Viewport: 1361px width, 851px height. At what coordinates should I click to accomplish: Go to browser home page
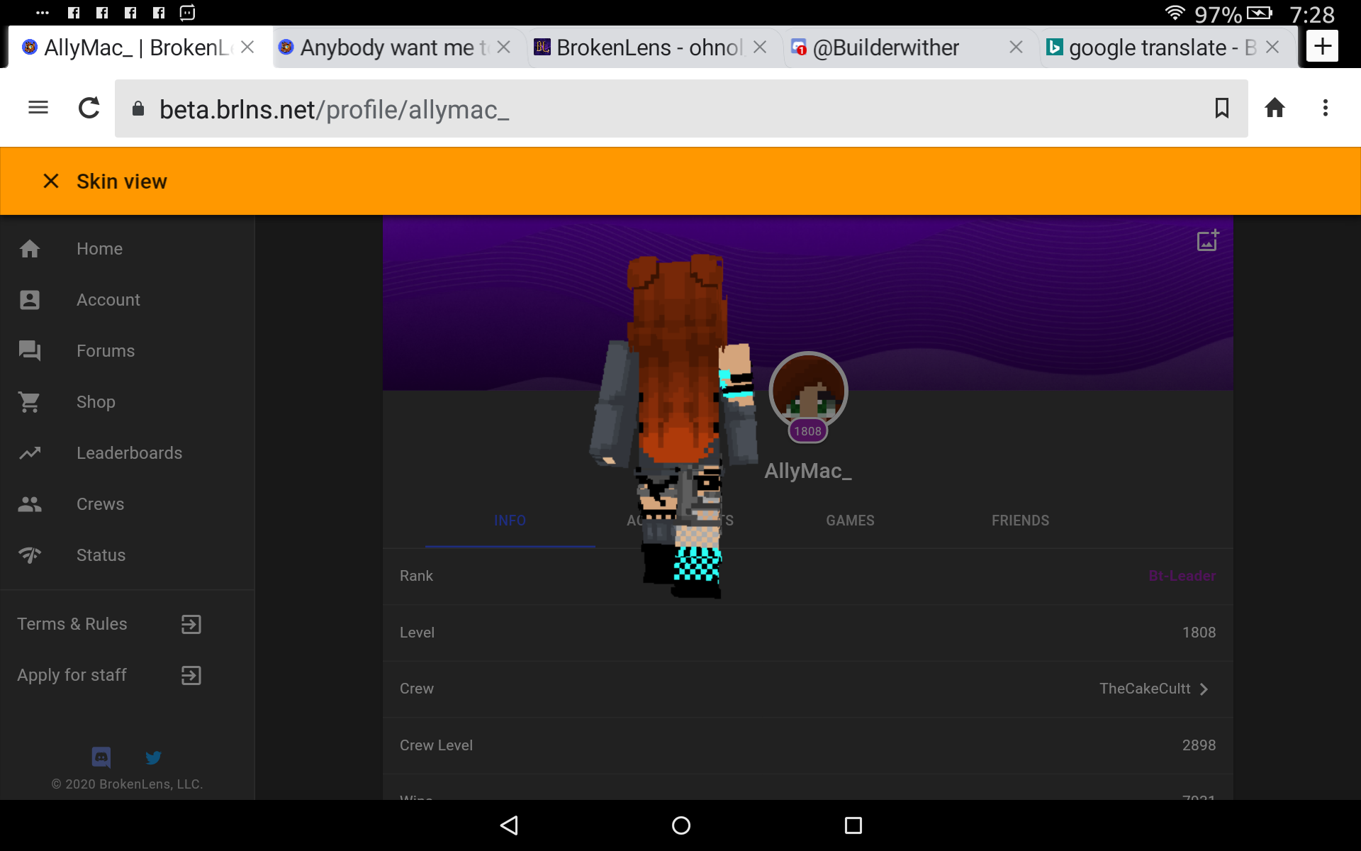click(1275, 108)
